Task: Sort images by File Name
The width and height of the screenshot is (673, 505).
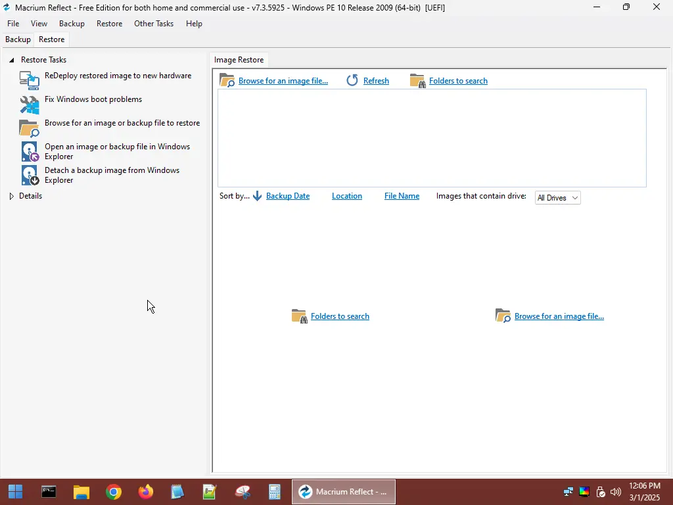Action: click(x=402, y=196)
